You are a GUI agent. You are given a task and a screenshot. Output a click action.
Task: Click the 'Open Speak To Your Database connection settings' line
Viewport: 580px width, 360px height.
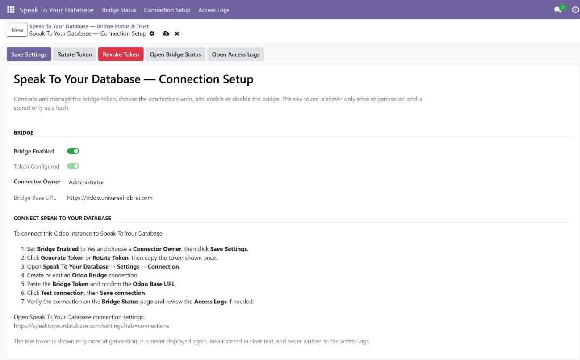[x=79, y=317]
